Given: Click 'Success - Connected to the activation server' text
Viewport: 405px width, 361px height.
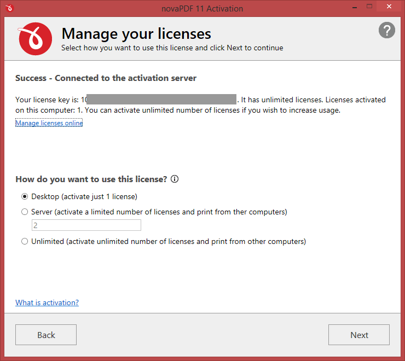Looking at the screenshot, I should 106,78.
